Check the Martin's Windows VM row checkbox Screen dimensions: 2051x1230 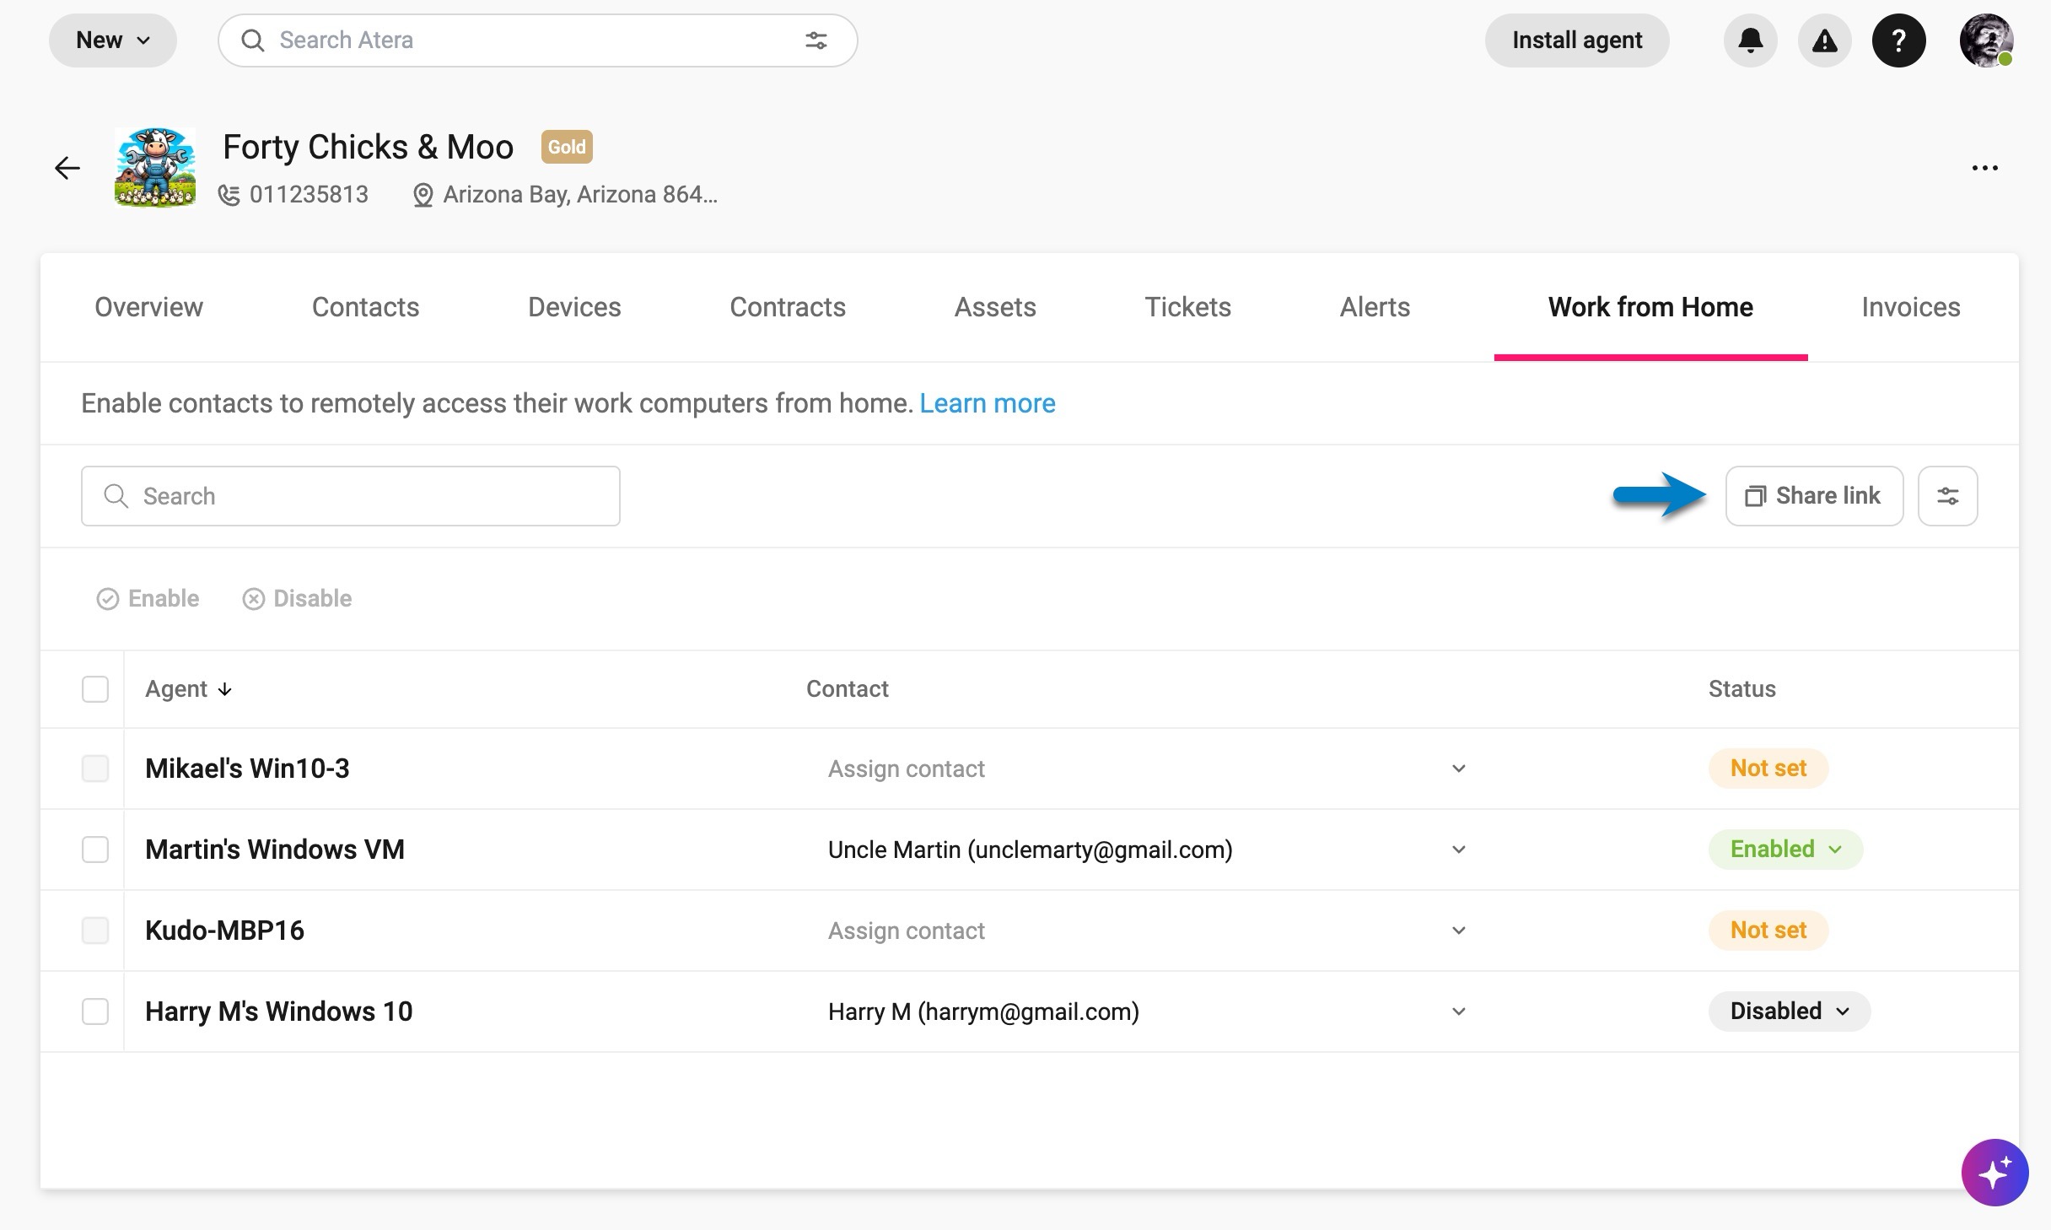click(x=95, y=850)
